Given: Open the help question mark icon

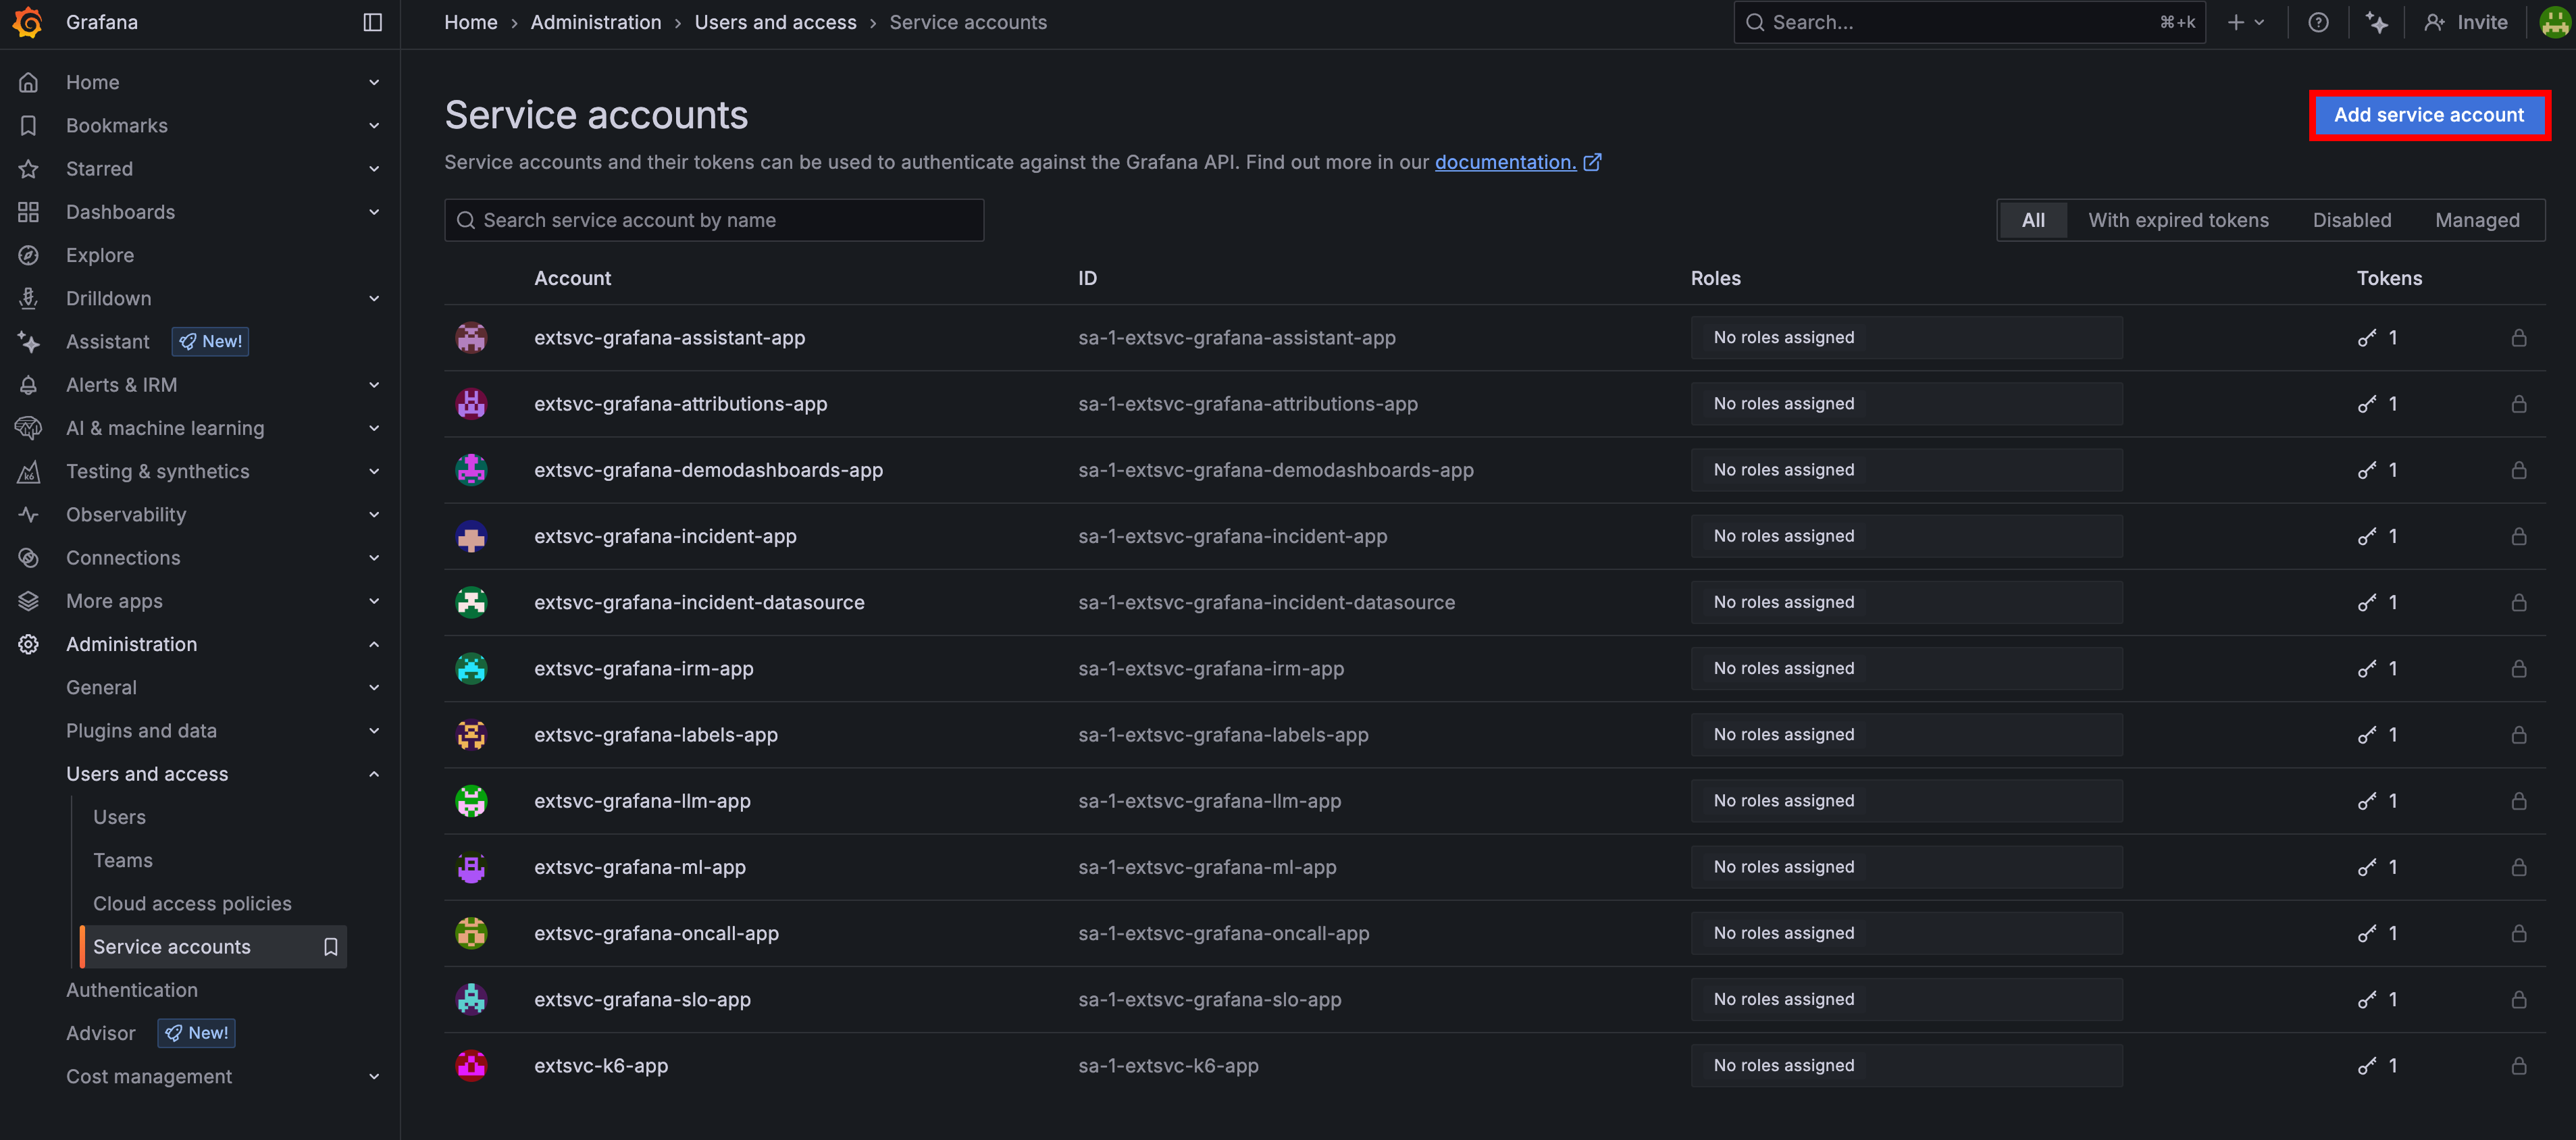Looking at the screenshot, I should pos(2317,22).
